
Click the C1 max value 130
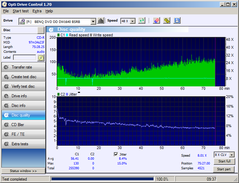[x=76, y=163]
